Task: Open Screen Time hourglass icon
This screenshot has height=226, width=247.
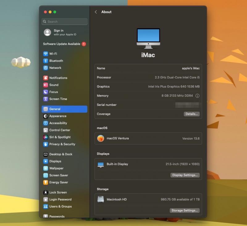Action: point(46,99)
